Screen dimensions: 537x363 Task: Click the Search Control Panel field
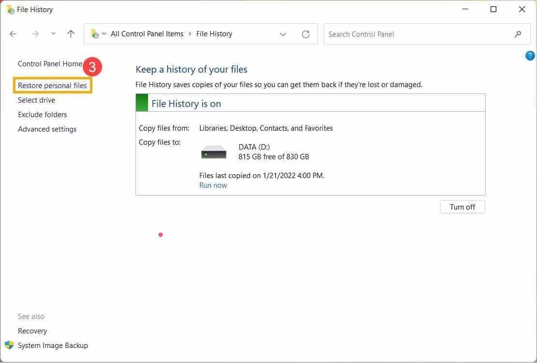(x=427, y=34)
